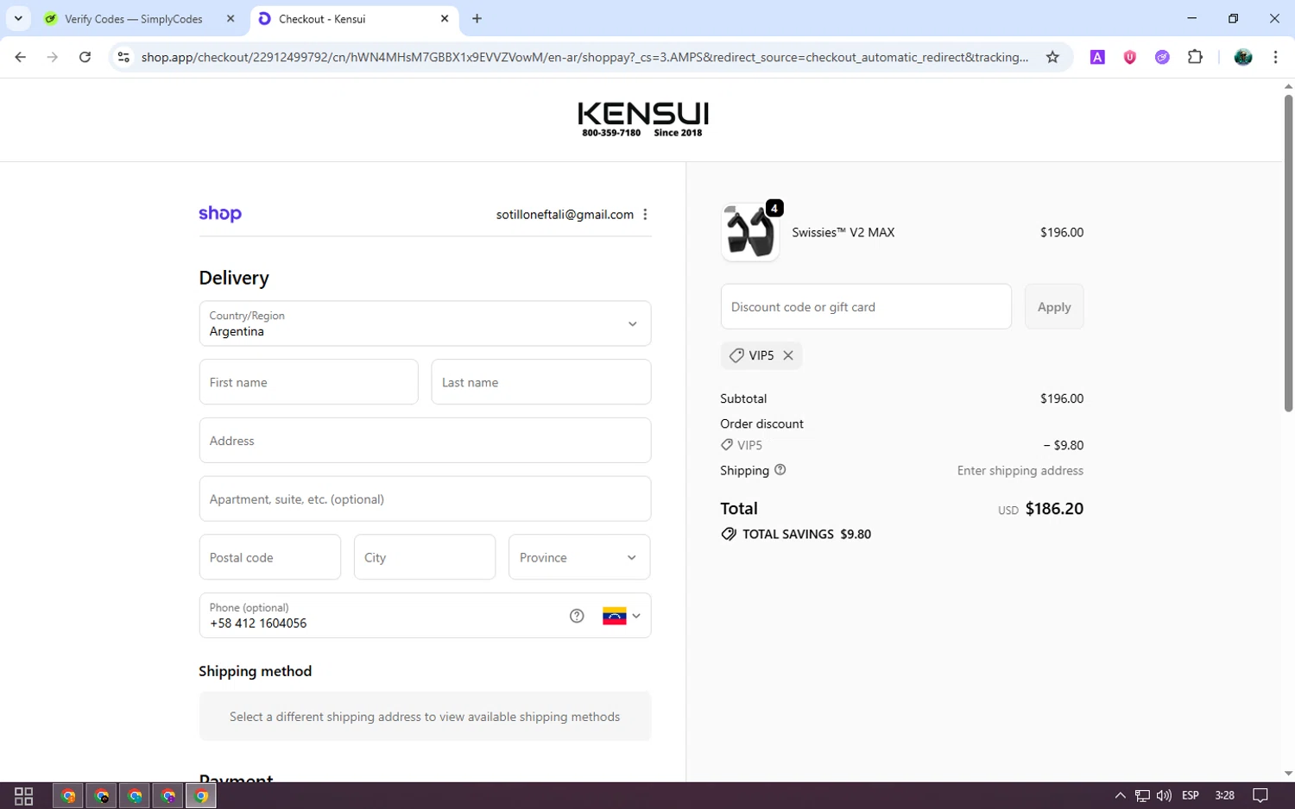This screenshot has width=1295, height=809.
Task: Click the Swissies V2 MAX product thumbnail
Action: 749,233
